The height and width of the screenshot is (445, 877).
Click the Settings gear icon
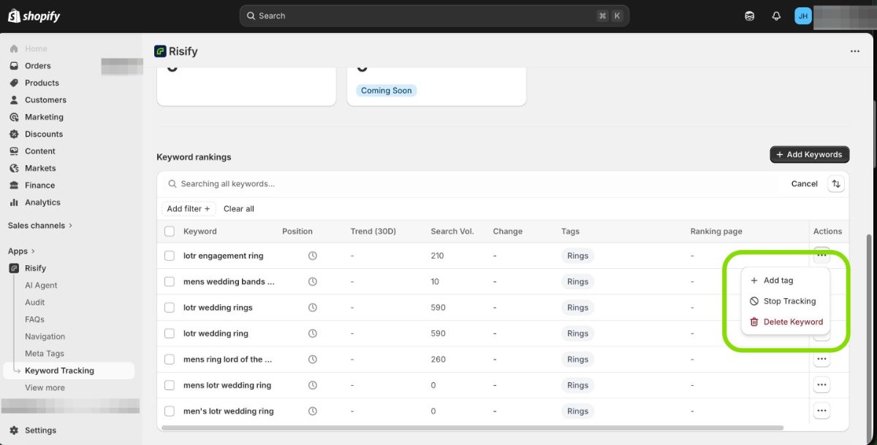click(x=14, y=430)
